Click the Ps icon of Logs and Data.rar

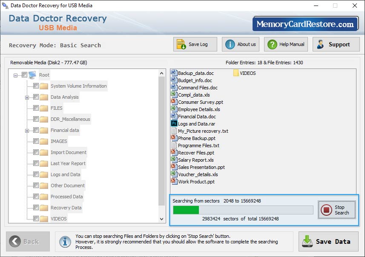[x=174, y=123]
